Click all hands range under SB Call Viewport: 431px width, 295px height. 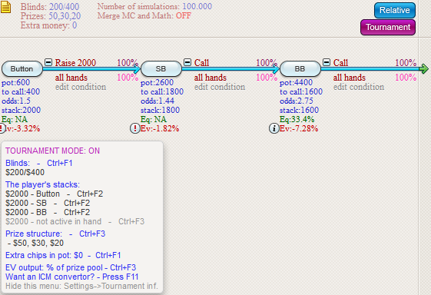point(211,78)
